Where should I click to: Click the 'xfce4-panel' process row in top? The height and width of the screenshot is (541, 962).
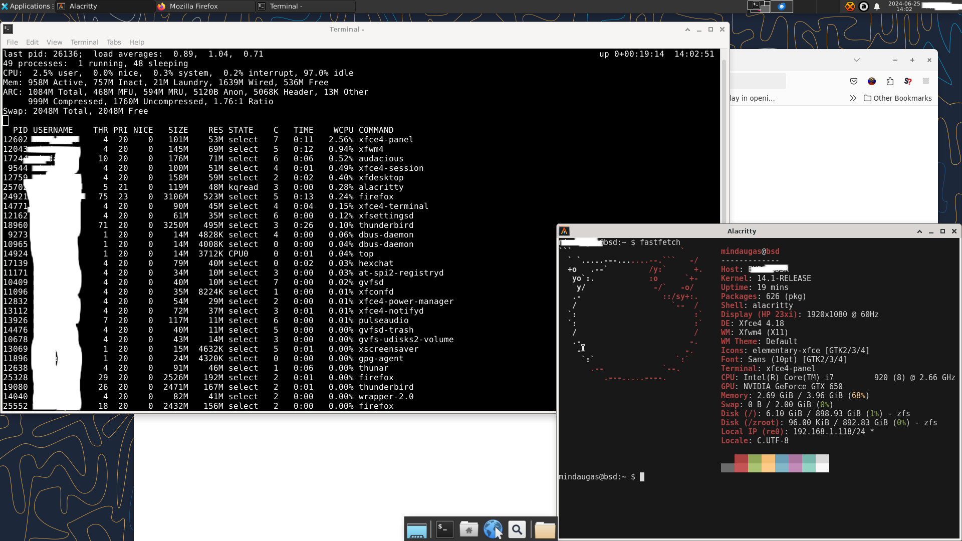pyautogui.click(x=208, y=140)
